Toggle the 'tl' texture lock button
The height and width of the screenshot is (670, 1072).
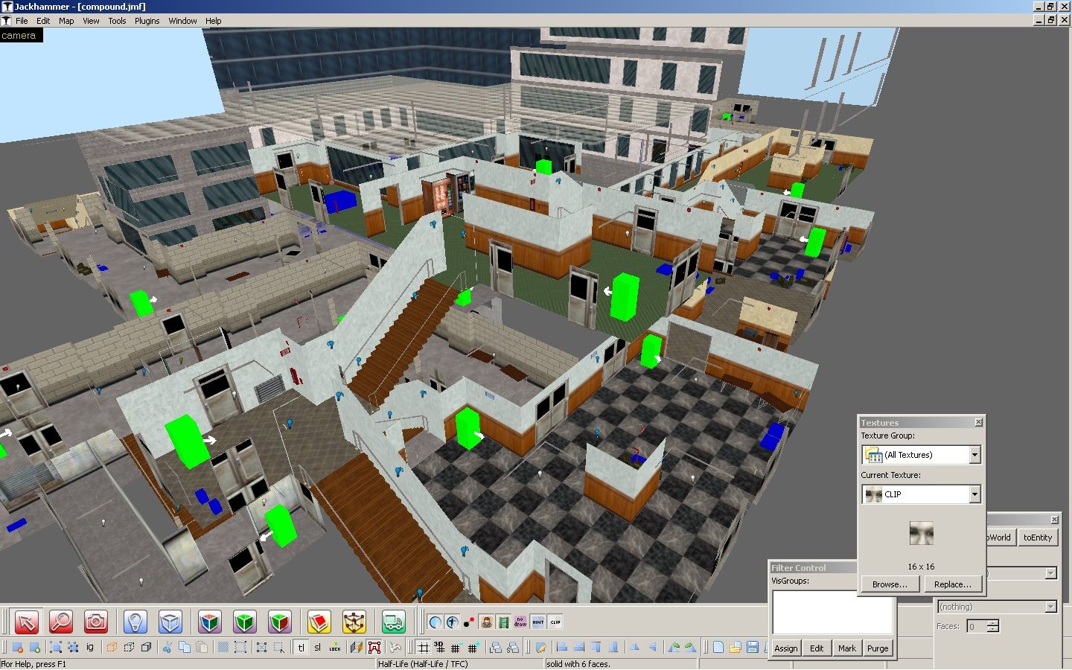click(x=301, y=647)
